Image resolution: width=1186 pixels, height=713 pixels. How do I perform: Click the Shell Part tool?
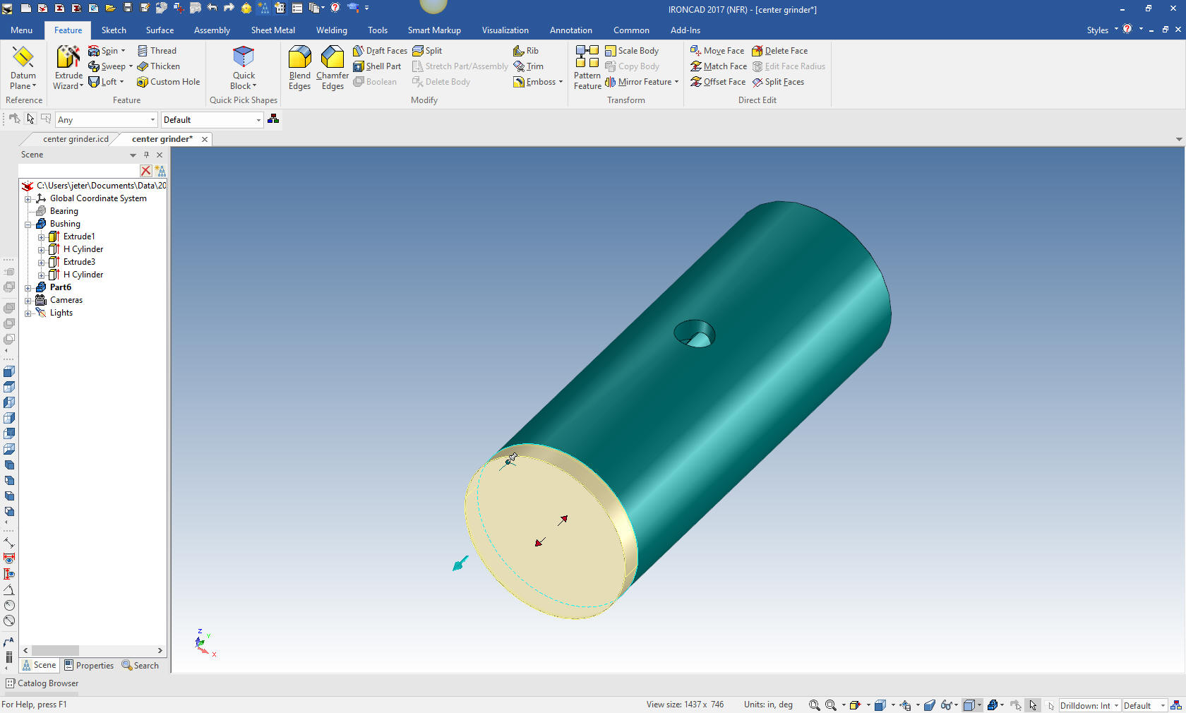tap(378, 66)
